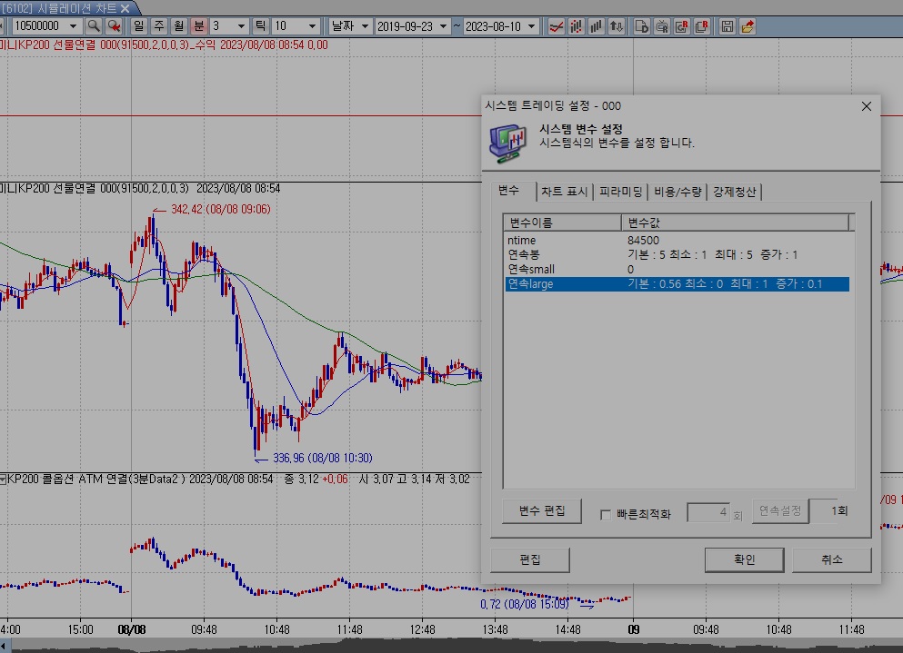Click the magnifier search icon beside symbol code
This screenshot has height=653, width=903.
point(94,26)
